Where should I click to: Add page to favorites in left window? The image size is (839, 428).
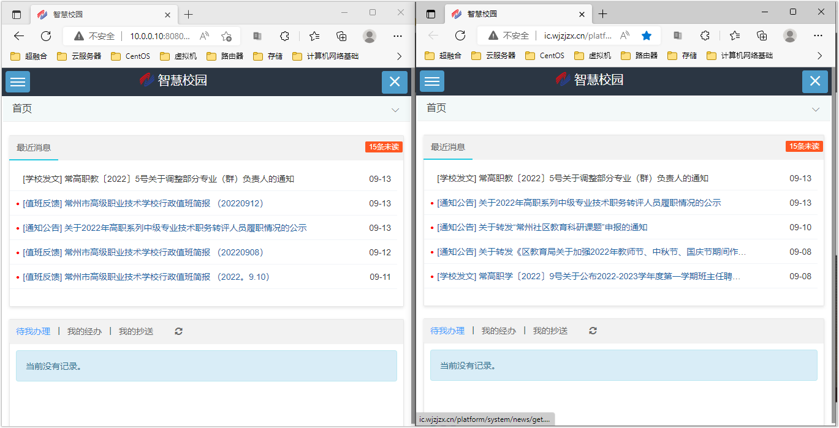pos(226,36)
